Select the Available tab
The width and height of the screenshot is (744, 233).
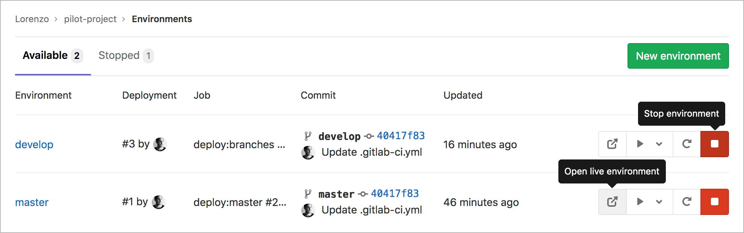(x=53, y=56)
